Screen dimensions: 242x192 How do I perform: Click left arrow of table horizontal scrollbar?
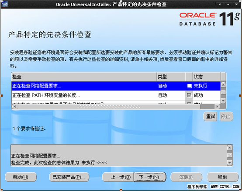pyautogui.click(x=15, y=106)
